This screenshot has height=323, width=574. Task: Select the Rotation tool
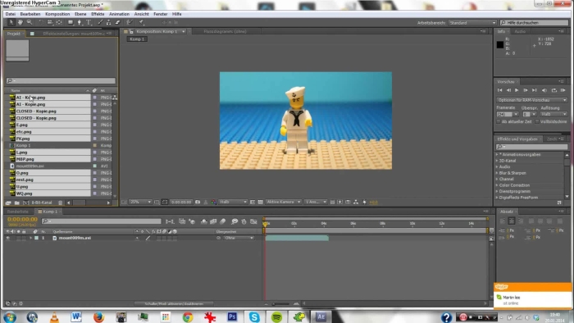(x=41, y=22)
